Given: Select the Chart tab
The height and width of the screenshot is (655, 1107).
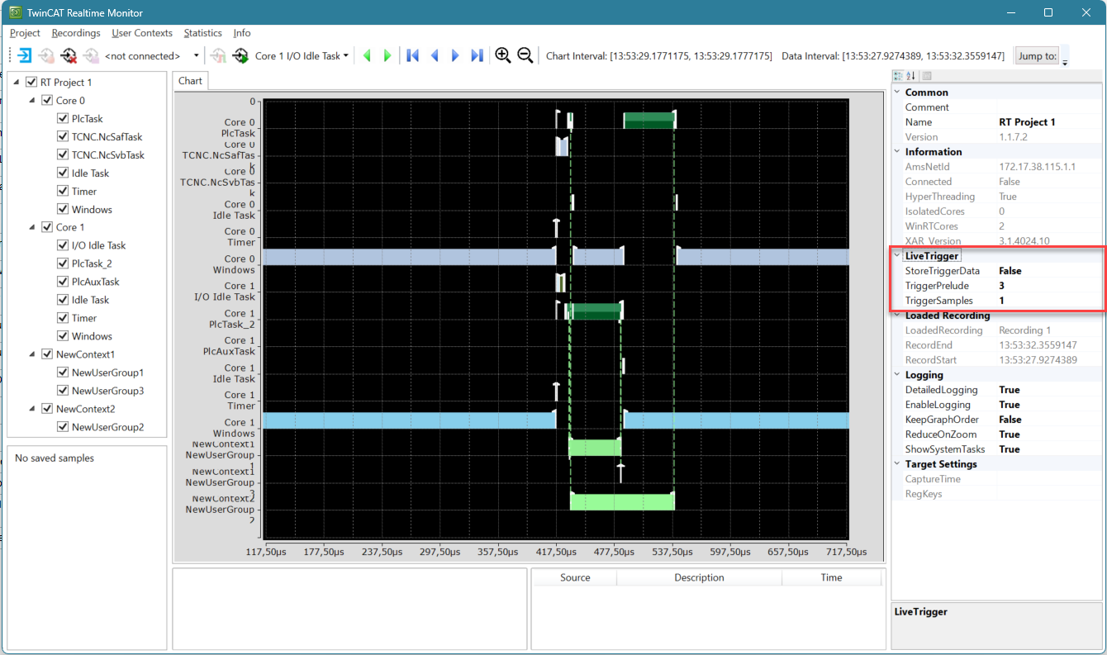Looking at the screenshot, I should coord(190,81).
